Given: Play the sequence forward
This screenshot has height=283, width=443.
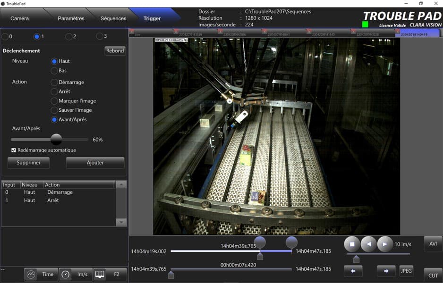Looking at the screenshot, I should point(385,244).
